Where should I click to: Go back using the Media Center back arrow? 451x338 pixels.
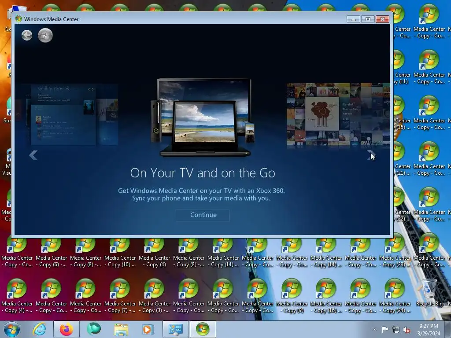click(27, 35)
